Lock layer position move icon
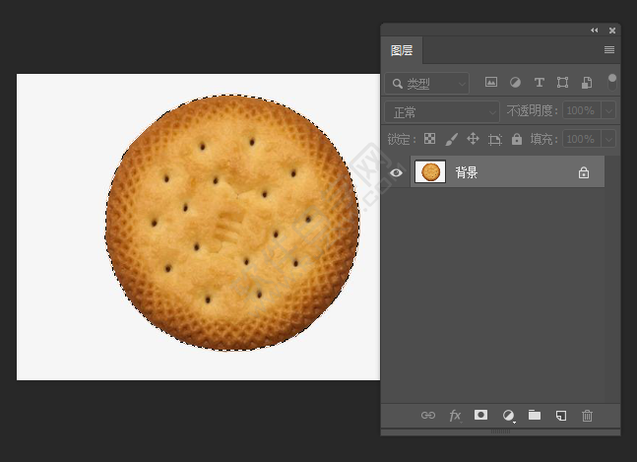 point(473,139)
